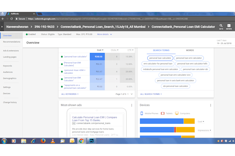This screenshot has width=235, height=156.
Task: Open Windows Start button
Action: click(4, 141)
